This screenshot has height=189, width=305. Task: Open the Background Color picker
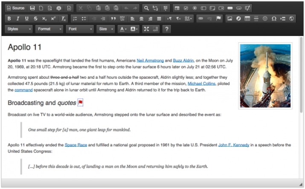coord(134,29)
